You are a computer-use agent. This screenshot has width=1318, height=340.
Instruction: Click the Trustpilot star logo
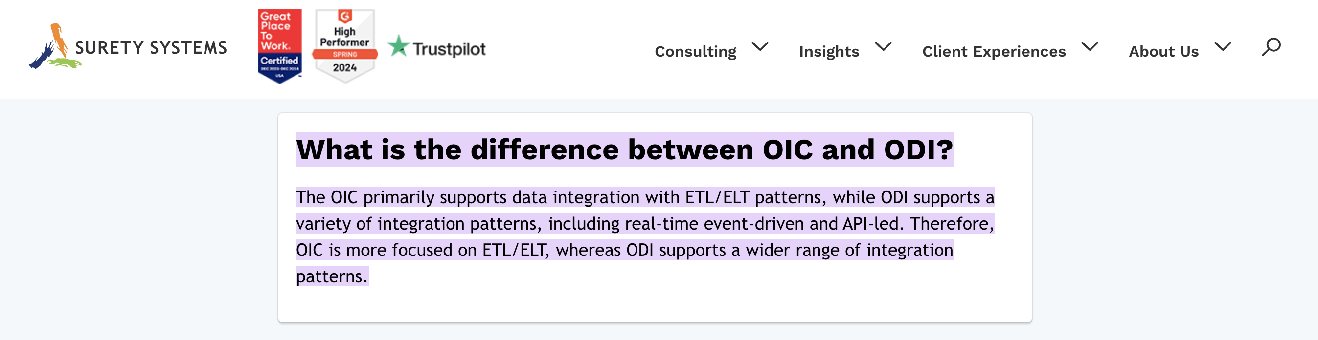398,46
